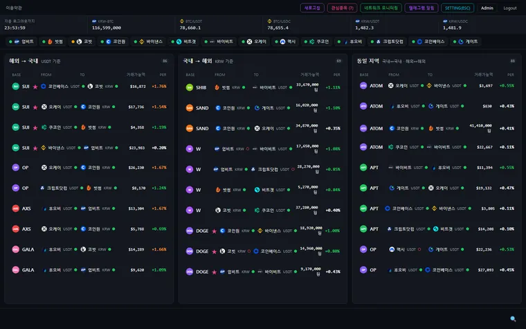Click SAND coin icon in +1.10% row

[190, 108]
